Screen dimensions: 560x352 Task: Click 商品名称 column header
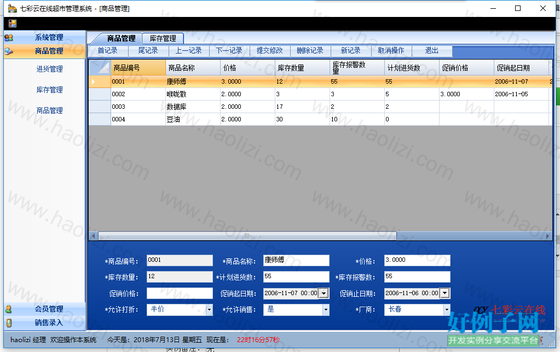pos(193,68)
